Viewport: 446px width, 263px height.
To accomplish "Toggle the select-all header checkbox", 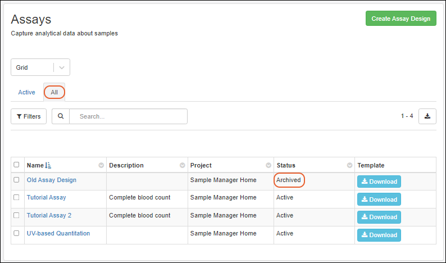I will click(16, 165).
